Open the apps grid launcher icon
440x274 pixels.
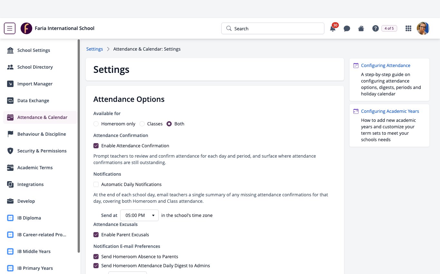[408, 28]
